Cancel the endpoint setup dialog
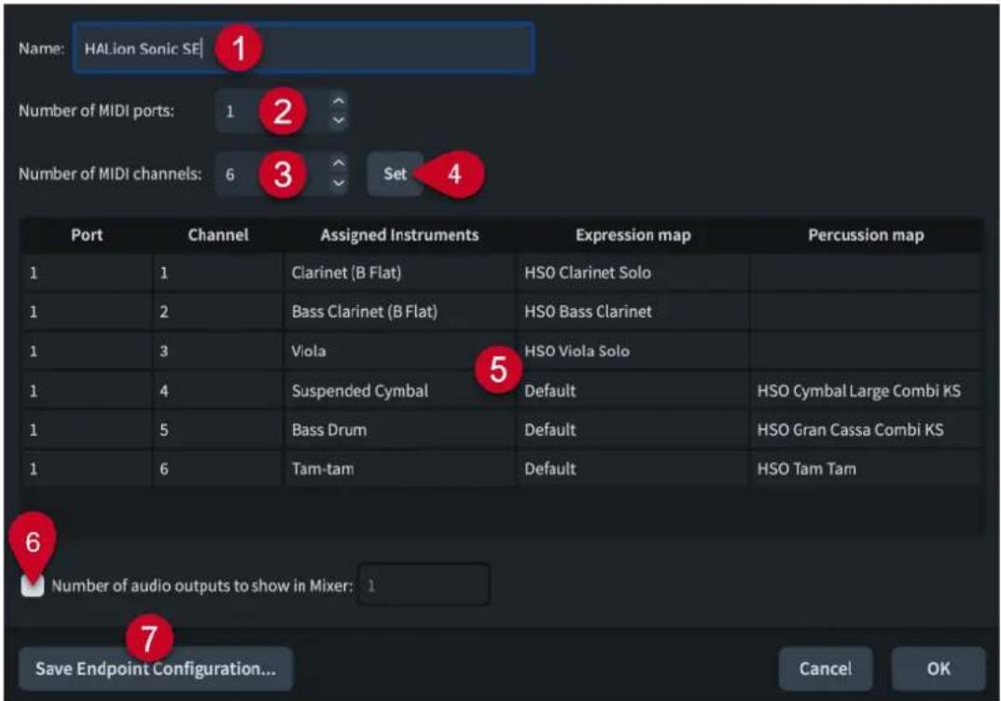1001x701 pixels. (x=825, y=668)
